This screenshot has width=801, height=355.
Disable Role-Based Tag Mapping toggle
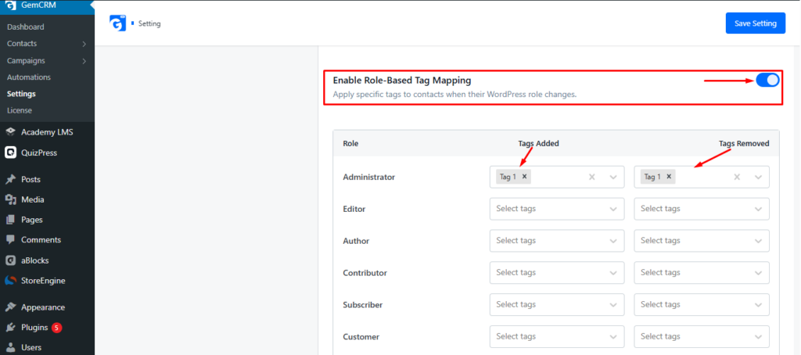click(767, 81)
